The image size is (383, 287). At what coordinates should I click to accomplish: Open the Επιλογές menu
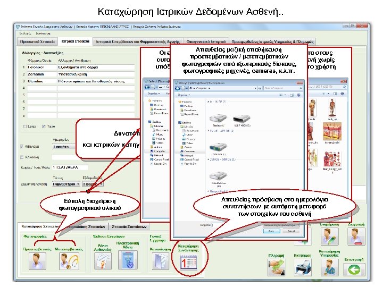[25, 33]
